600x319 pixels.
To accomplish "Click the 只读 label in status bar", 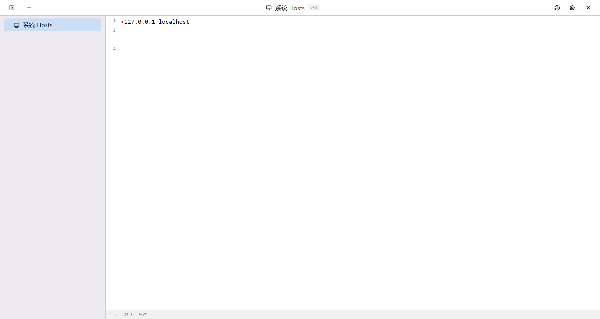I will pyautogui.click(x=143, y=315).
